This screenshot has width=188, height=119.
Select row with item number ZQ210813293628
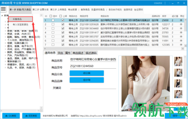[114, 24]
